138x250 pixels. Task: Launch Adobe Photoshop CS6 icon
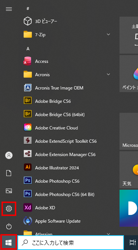(x=28, y=181)
